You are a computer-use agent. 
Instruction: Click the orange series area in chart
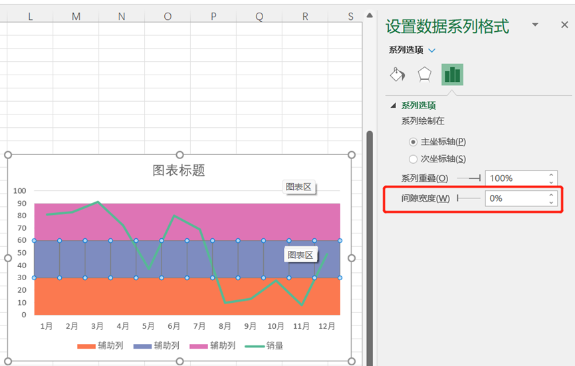coord(187,296)
